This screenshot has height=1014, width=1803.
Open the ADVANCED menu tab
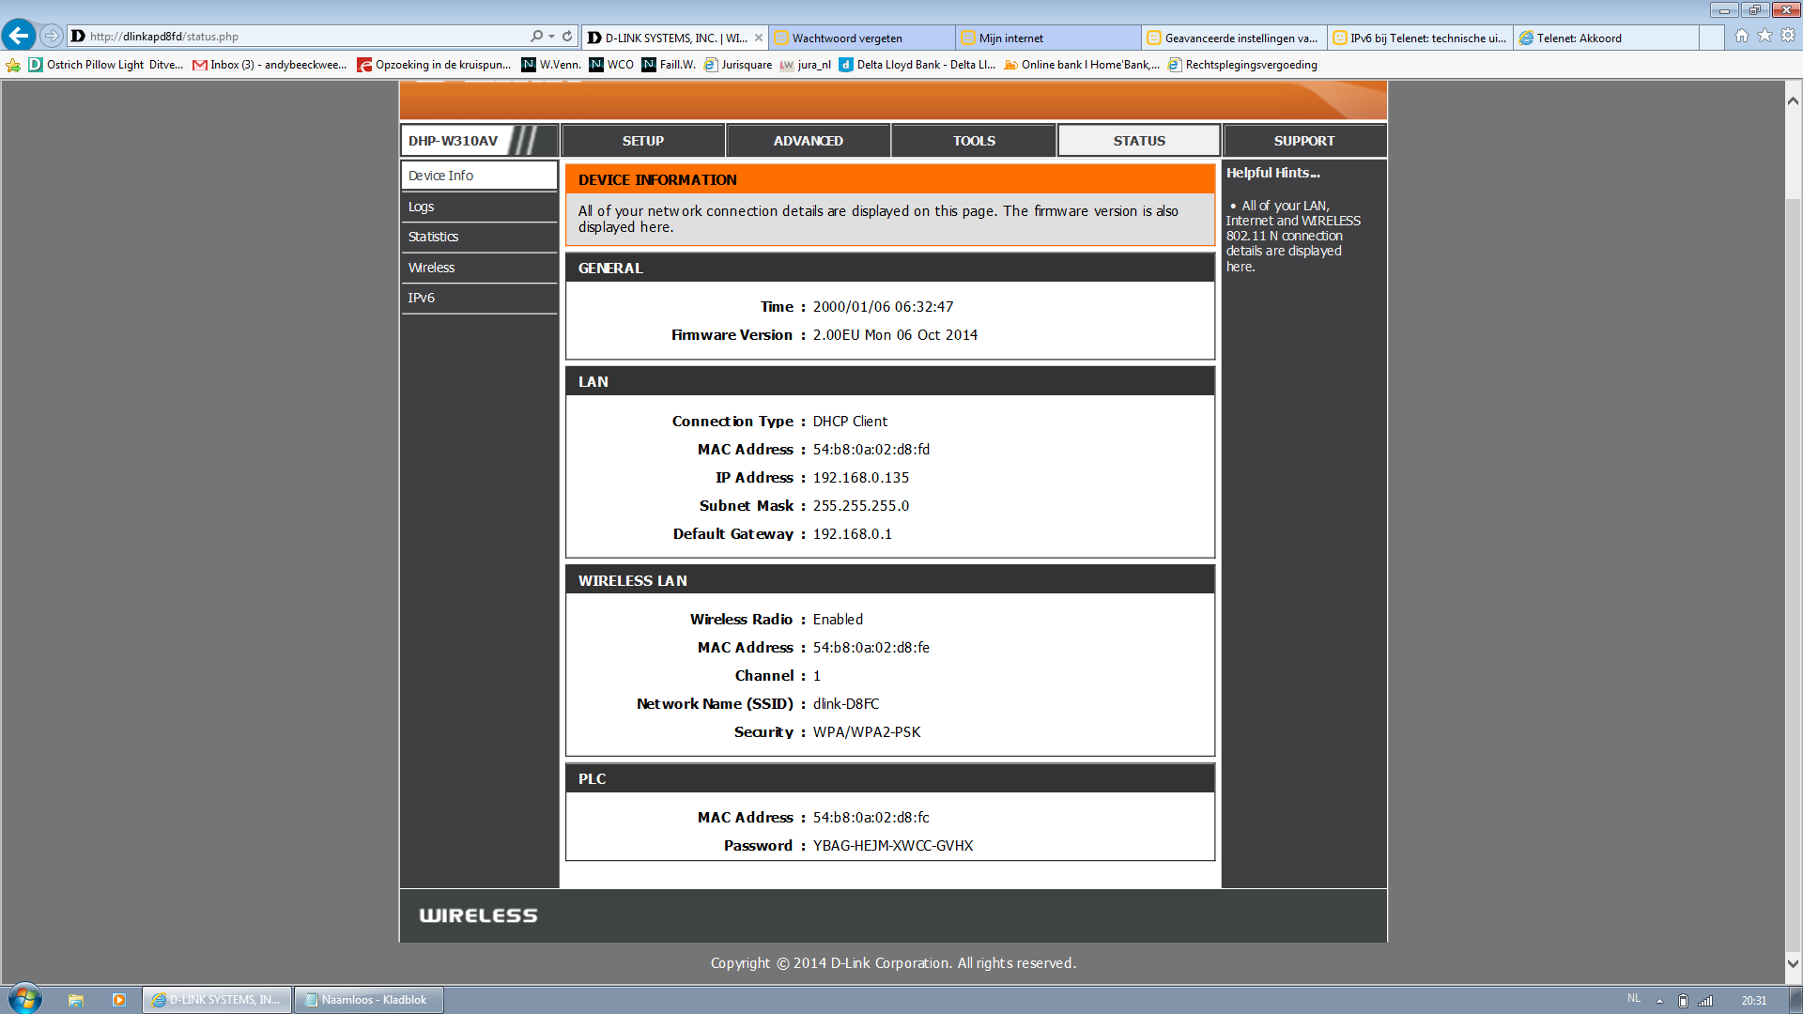point(808,141)
